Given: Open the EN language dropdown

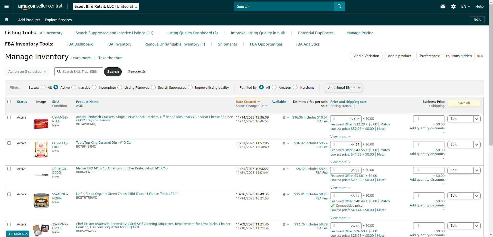Looking at the screenshot, I should point(466,6).
